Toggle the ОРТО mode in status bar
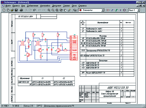 39,106
